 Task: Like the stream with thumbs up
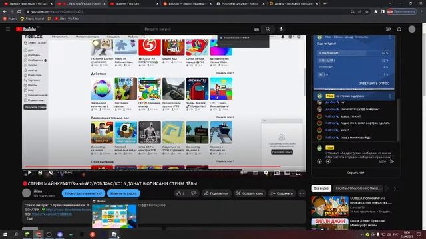(180, 193)
